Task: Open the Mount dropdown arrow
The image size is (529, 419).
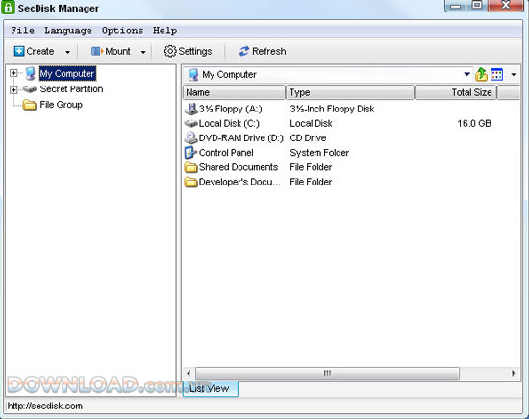Action: (143, 52)
